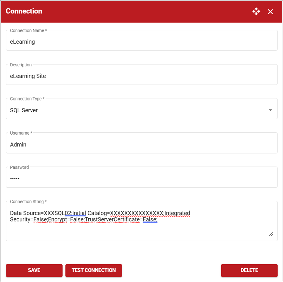The image size is (283, 282).
Task: Click the Password field label
Action: click(19, 167)
